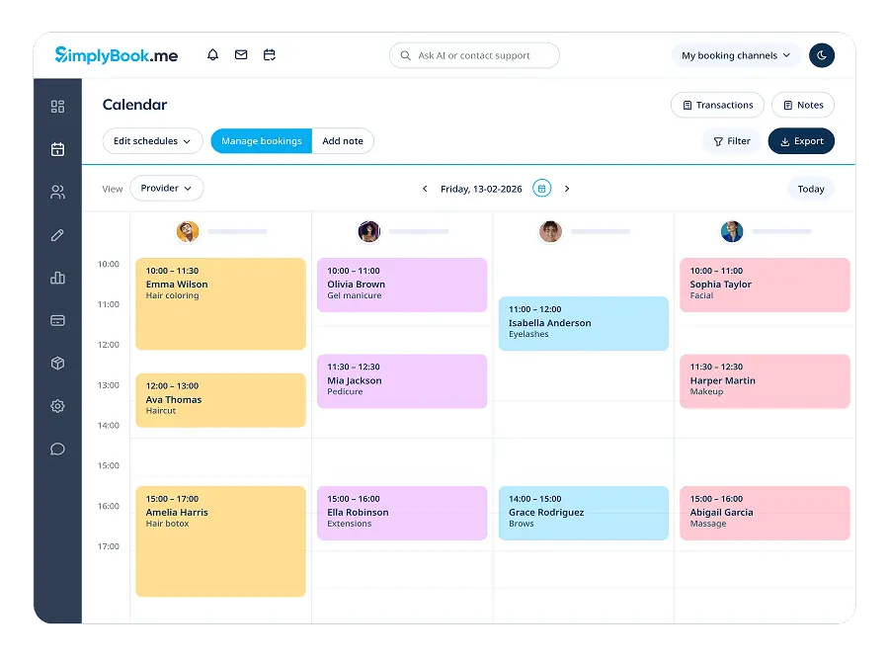Open Sophia Taylor facial booking
The image size is (889, 656).
coord(765,285)
